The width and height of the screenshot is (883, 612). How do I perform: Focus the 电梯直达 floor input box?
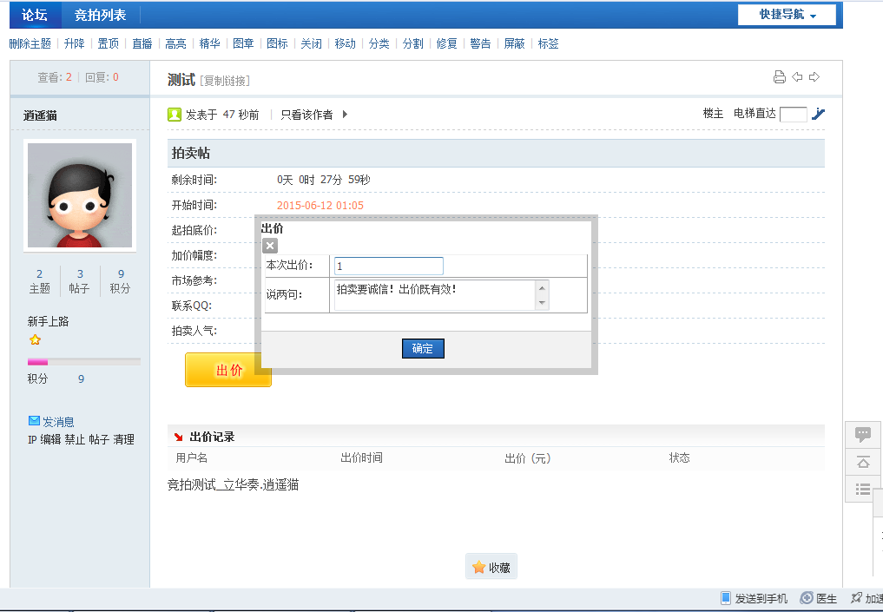[793, 115]
